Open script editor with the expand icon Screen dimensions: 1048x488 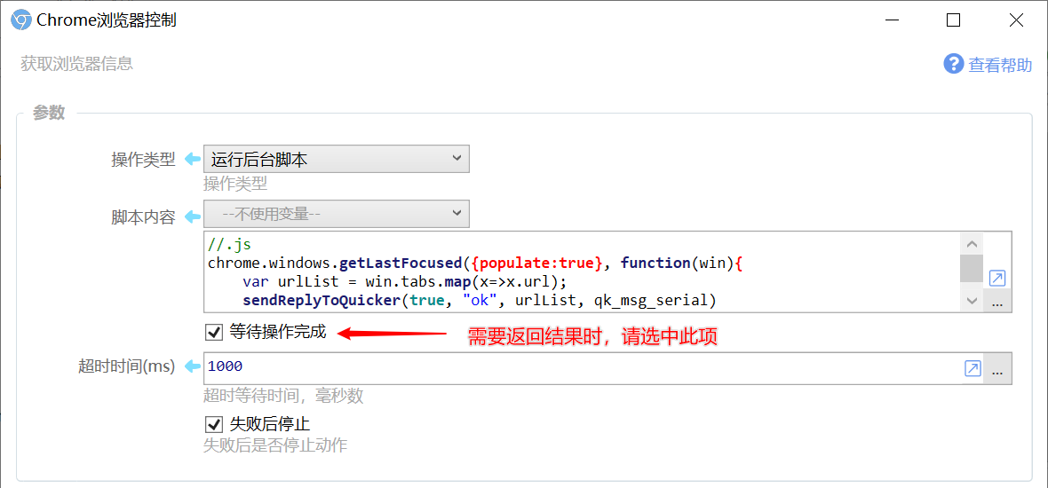coord(996,279)
